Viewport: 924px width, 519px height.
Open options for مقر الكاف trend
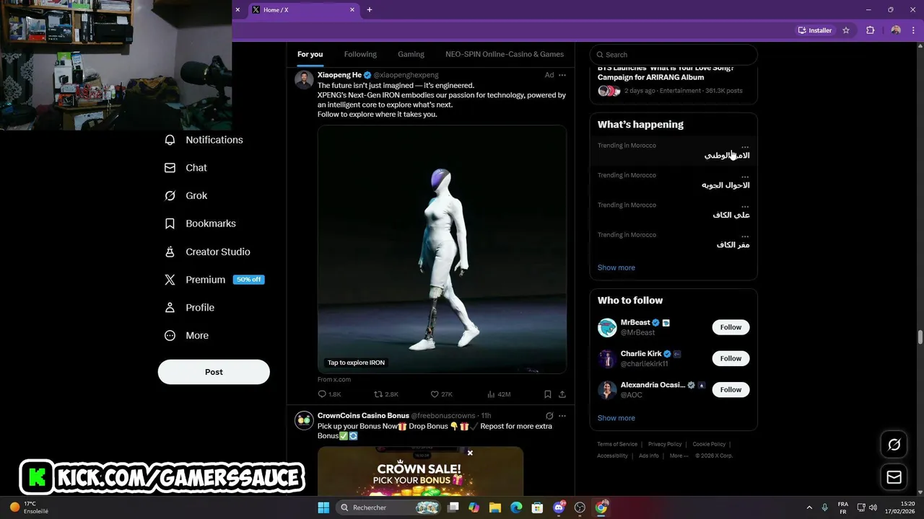[745, 236]
